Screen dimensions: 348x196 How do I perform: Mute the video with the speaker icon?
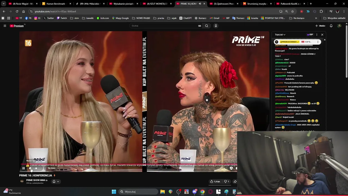tap(30, 168)
